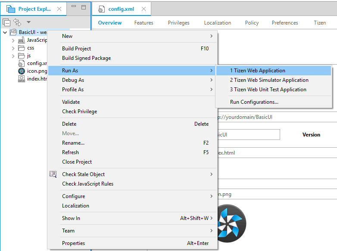Close the config.xml editor tab
The height and width of the screenshot is (251, 337).
(x=144, y=9)
